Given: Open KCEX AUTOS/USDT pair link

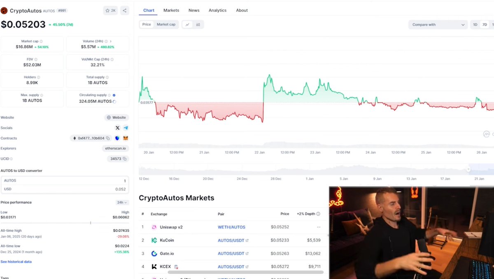Looking at the screenshot, I should [x=233, y=267].
